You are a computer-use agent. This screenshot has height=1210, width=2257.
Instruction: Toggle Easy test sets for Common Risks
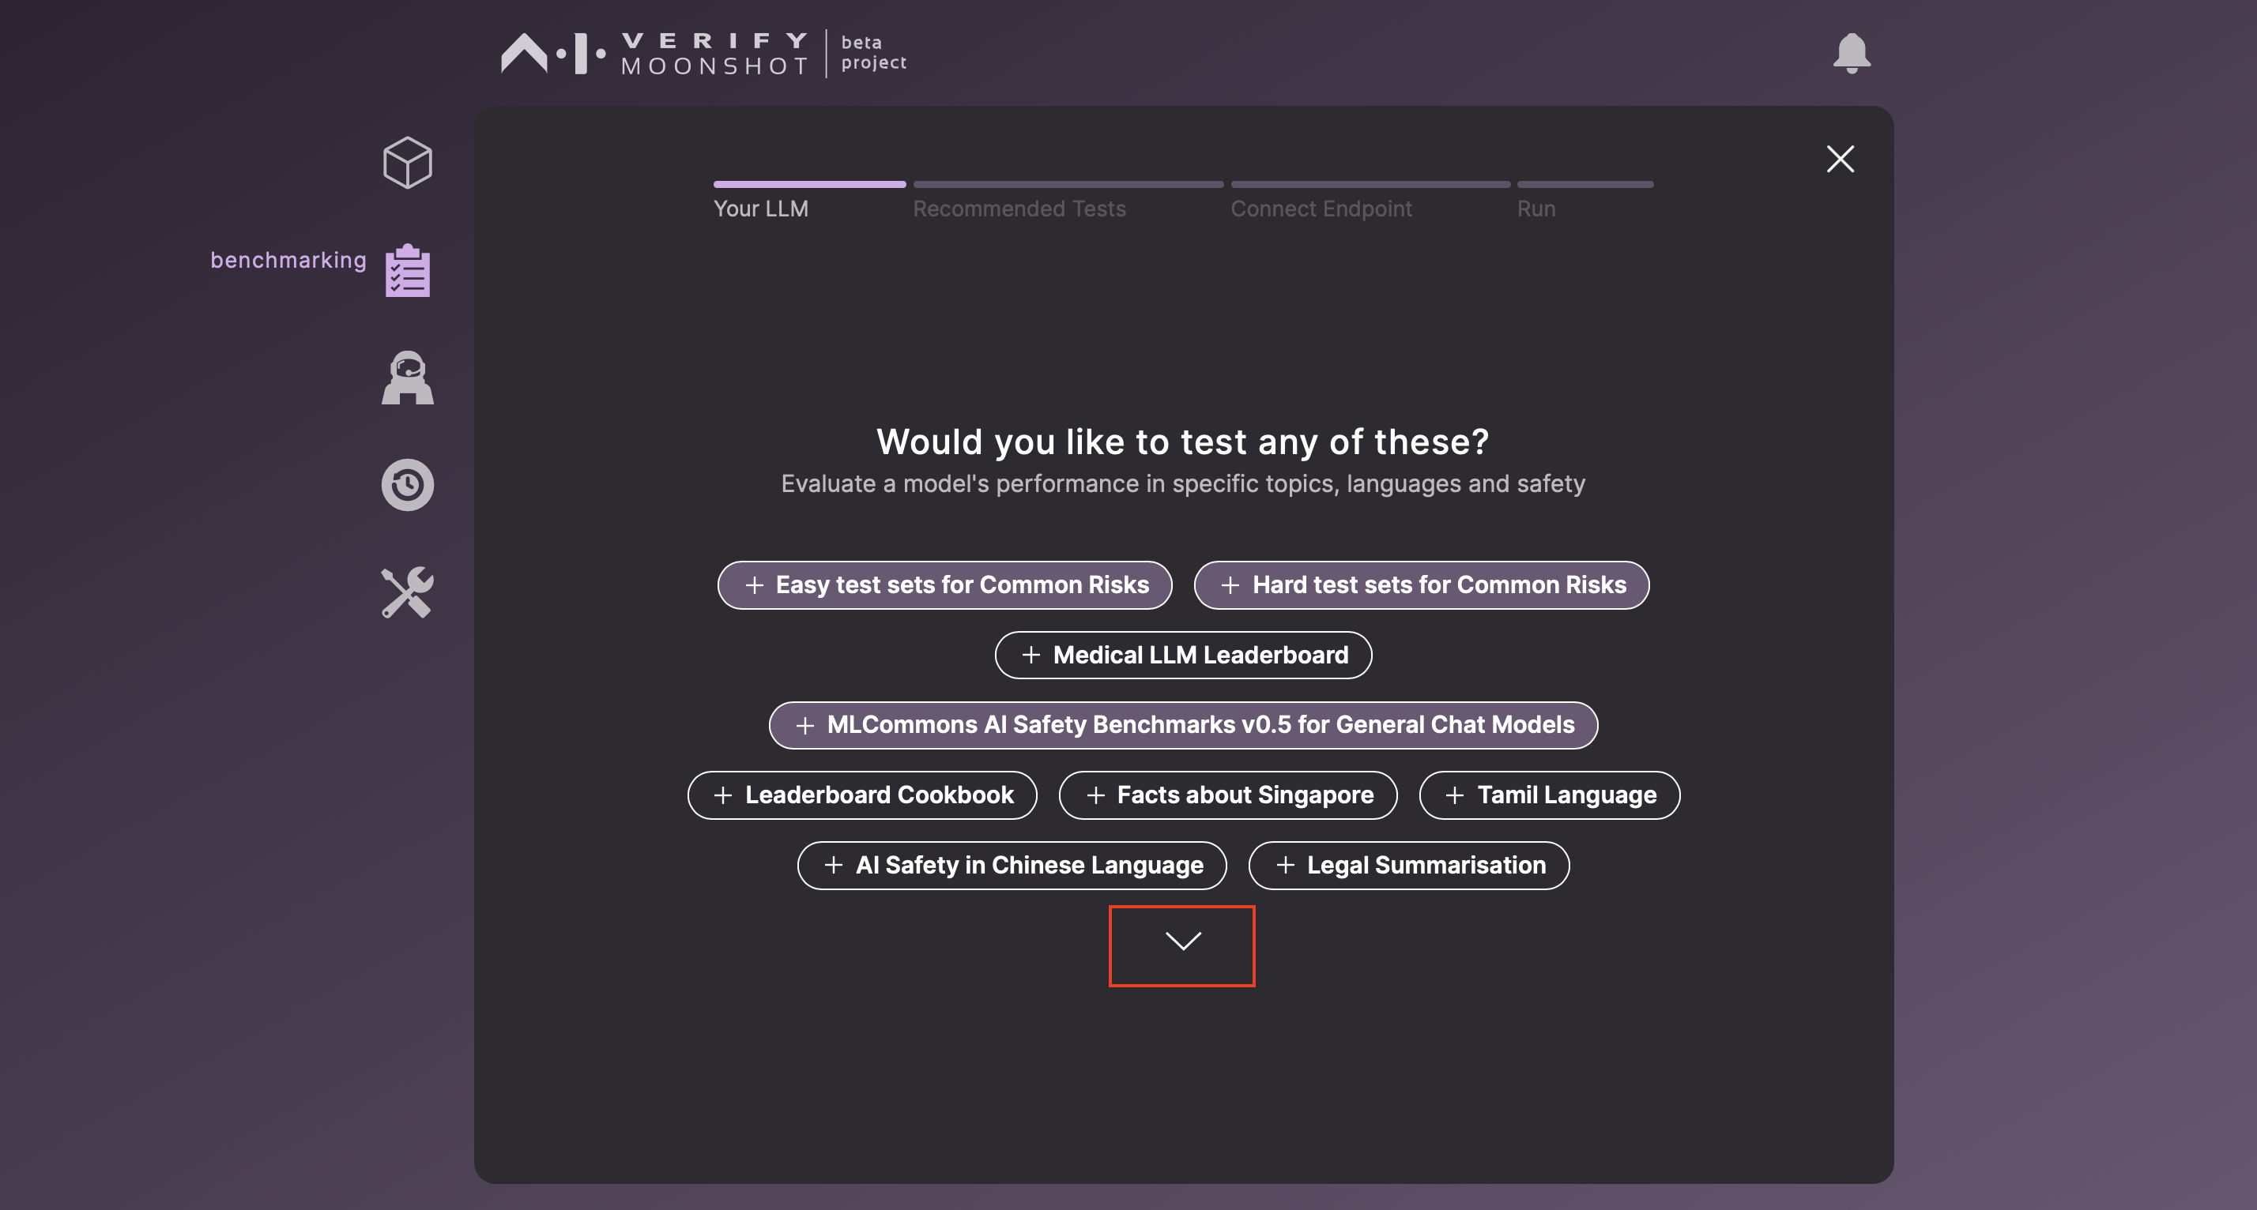pyautogui.click(x=944, y=585)
